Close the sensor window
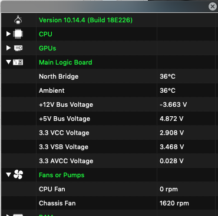Screen dimensions: 218x216 coord(212,6)
